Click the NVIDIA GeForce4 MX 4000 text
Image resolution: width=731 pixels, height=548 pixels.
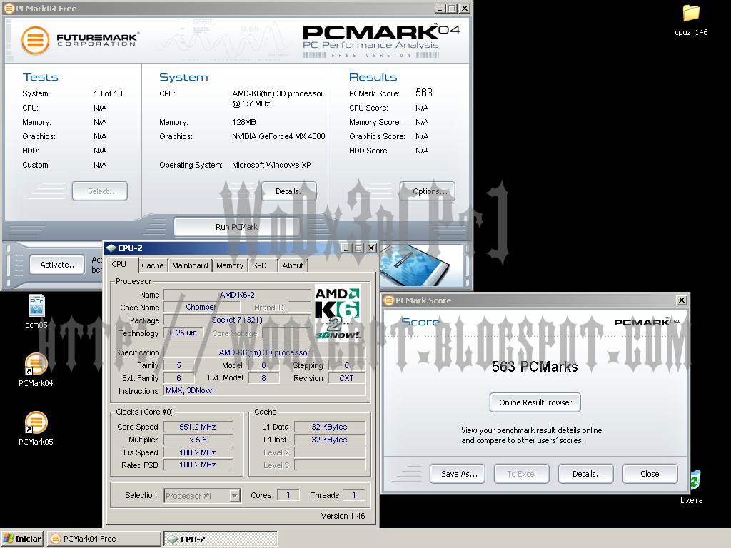[278, 136]
